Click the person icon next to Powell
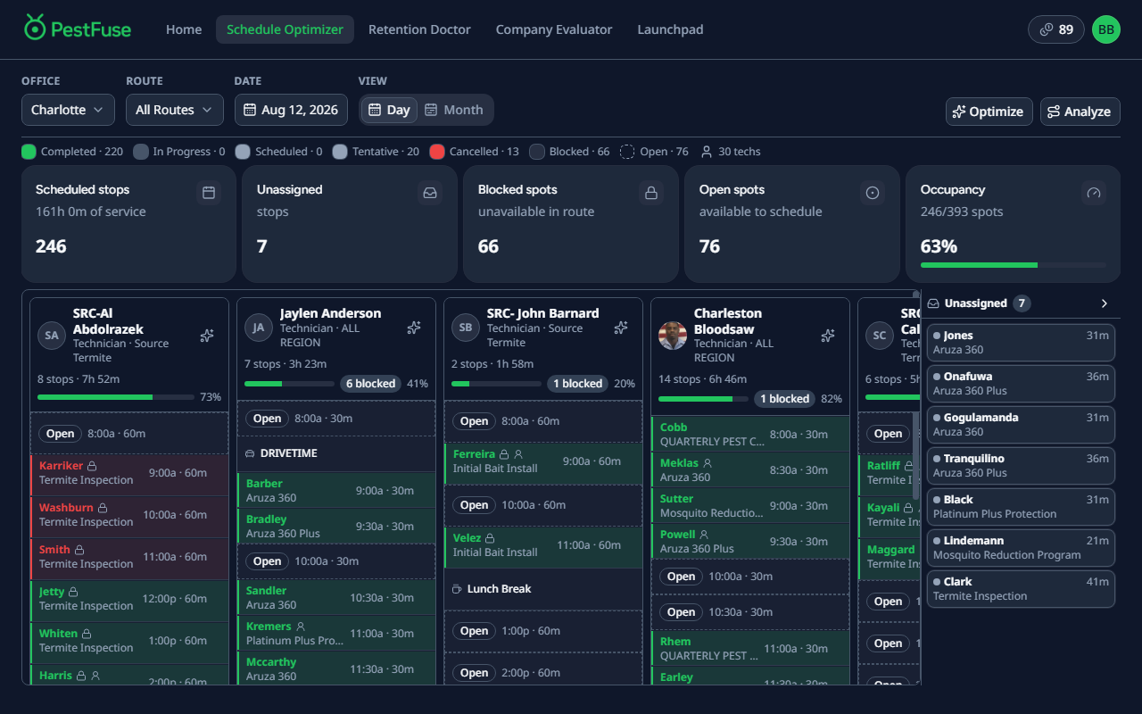 704,535
